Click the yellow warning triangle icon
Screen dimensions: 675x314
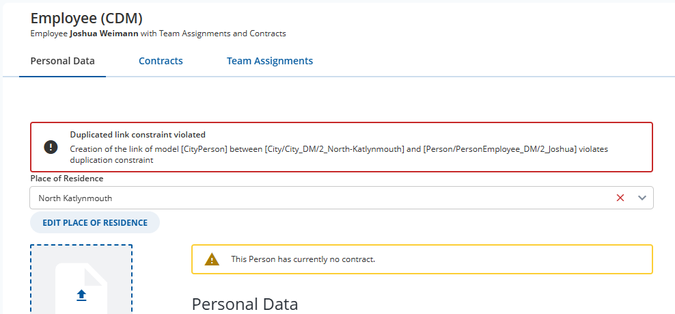212,259
